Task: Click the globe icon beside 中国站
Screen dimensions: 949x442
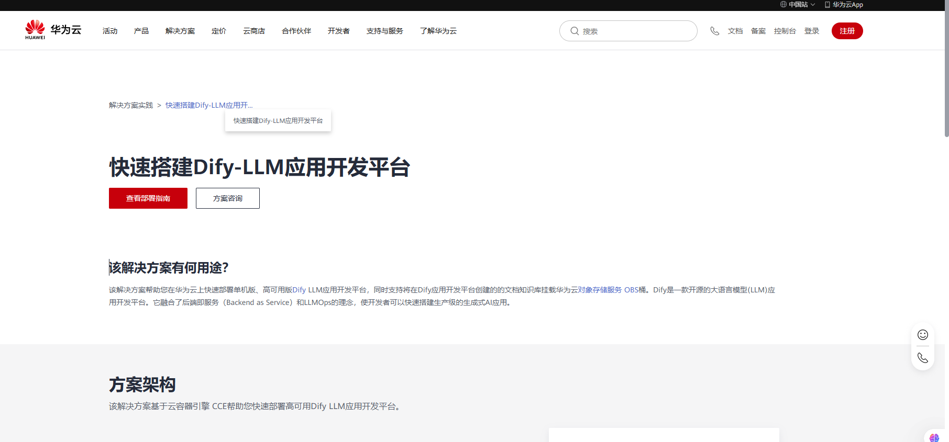Action: click(784, 4)
